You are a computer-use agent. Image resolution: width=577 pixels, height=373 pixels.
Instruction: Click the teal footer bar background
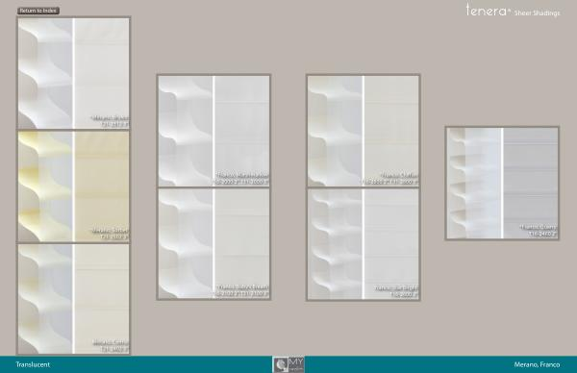click(x=147, y=364)
